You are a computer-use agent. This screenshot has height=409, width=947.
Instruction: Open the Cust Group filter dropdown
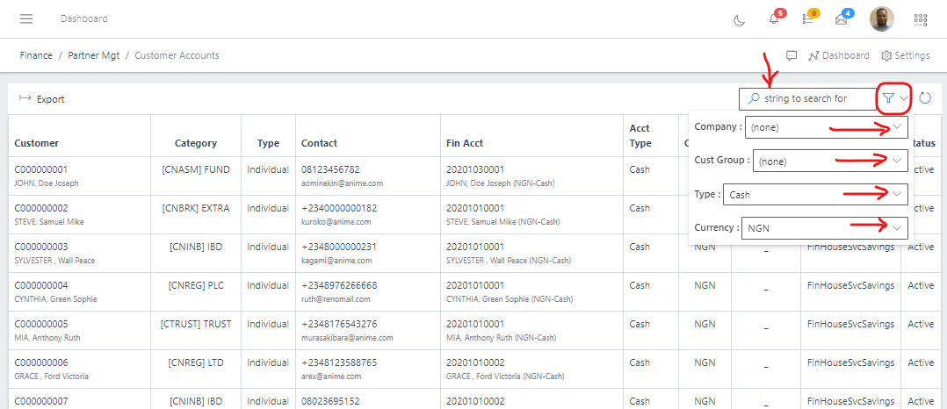pyautogui.click(x=830, y=161)
